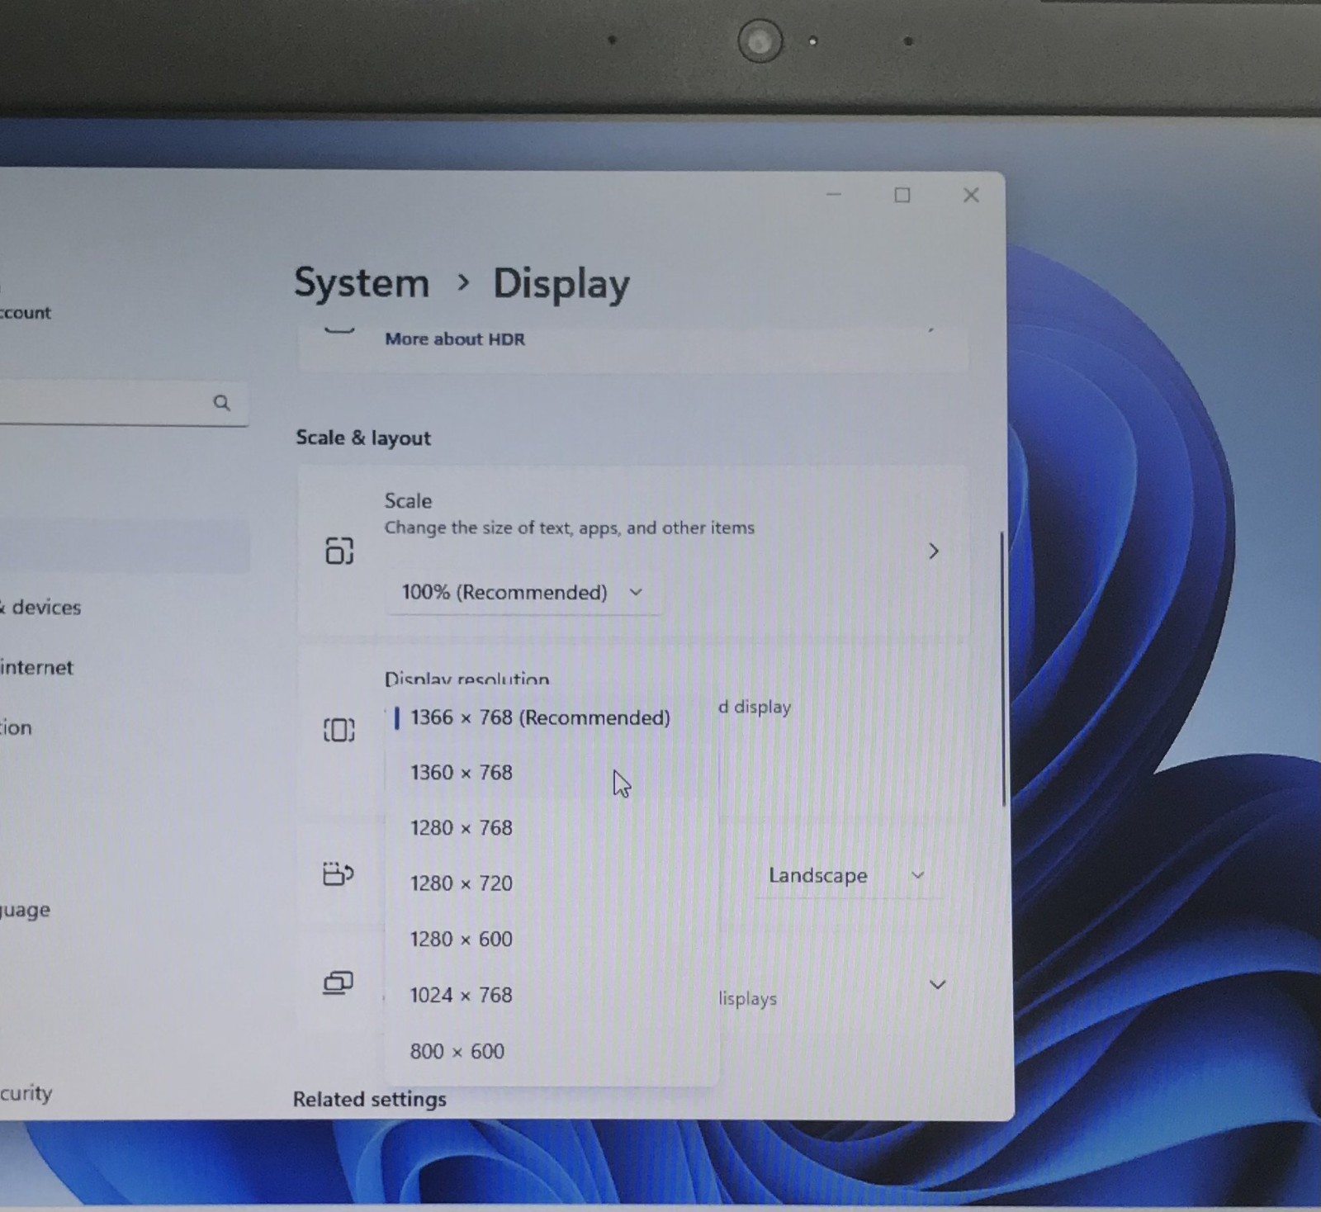Open the sidebar item ending in 'ion'
Screen dimensions: 1321x1212
pos(17,728)
